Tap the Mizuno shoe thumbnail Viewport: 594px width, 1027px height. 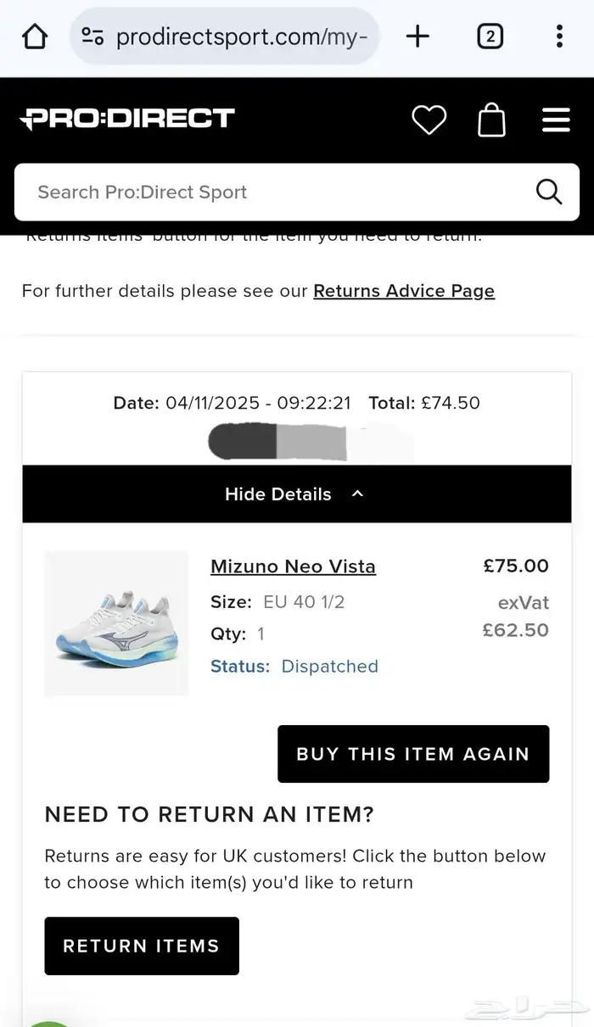116,623
